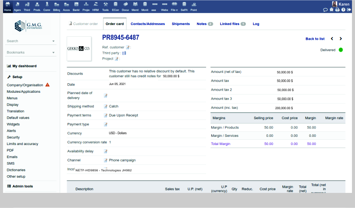
Task: Switch to the Contacts/Addresses tab
Action: coord(148,24)
